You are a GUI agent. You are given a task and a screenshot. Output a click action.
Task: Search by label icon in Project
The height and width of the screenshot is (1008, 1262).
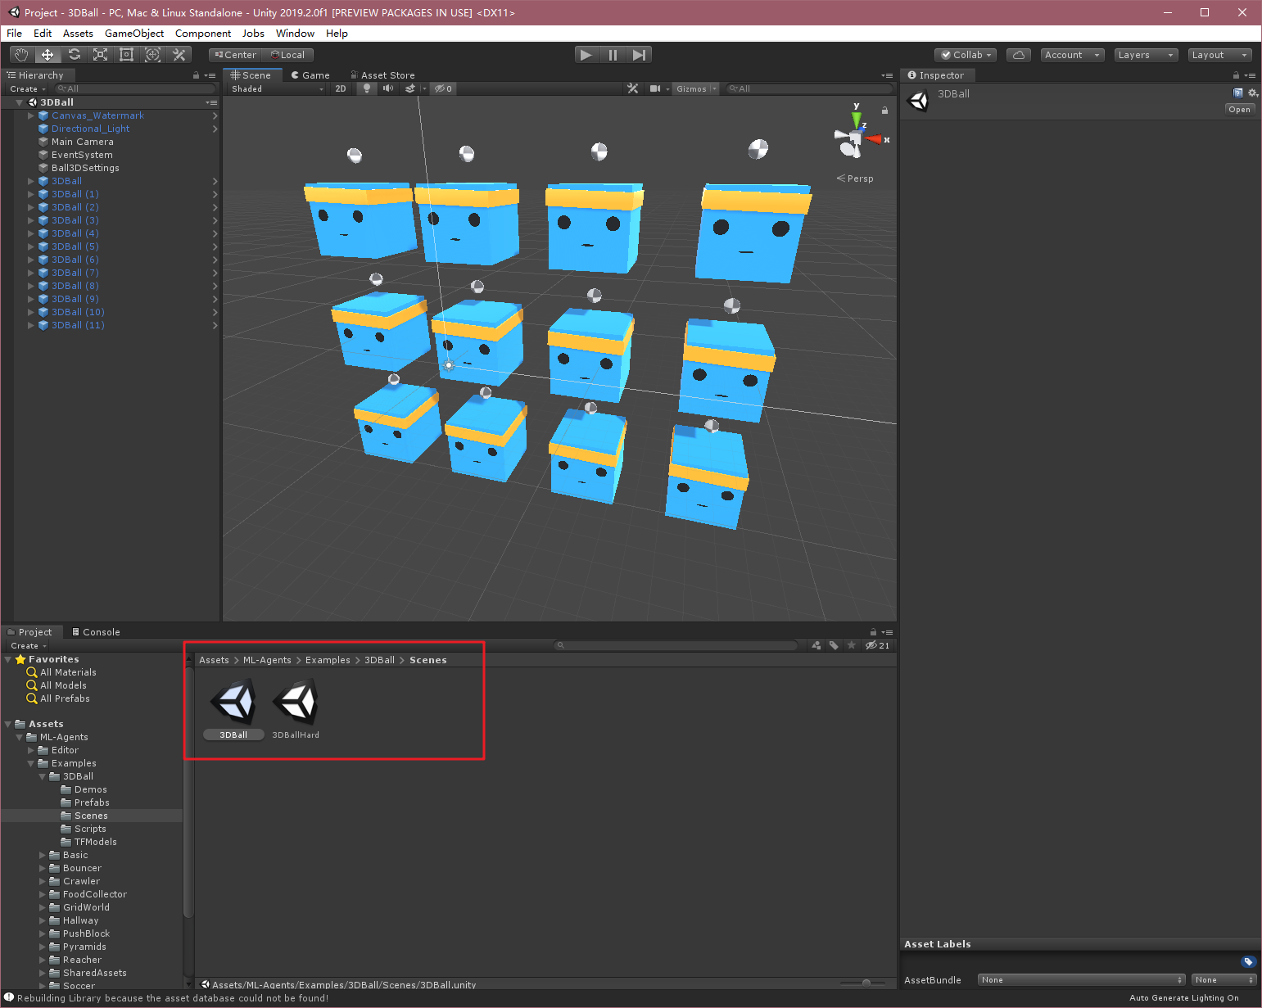point(834,645)
